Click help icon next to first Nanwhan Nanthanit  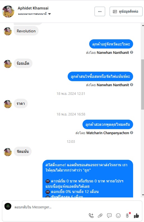(132, 52)
